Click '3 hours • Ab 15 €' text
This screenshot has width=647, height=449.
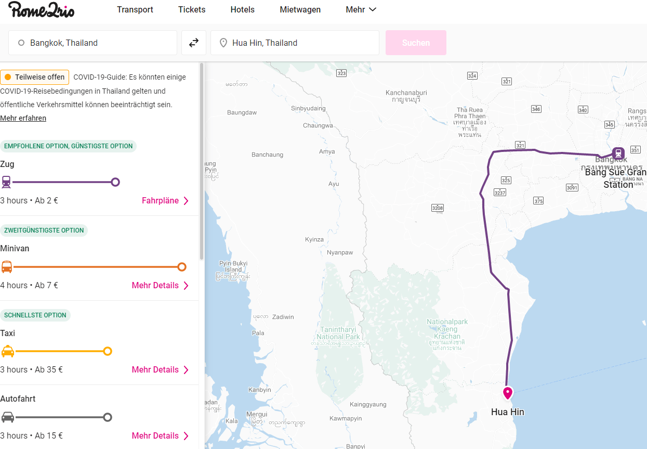click(31, 435)
